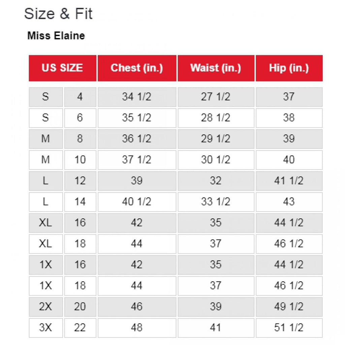This screenshot has height=345, width=345.
Task: Click numeric size 6 cell
Action: 80,118
